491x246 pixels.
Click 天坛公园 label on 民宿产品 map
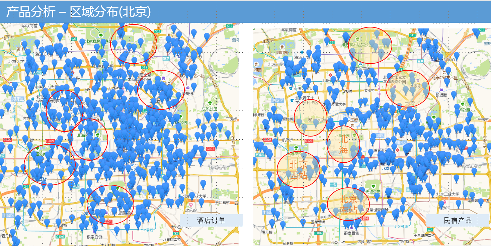click(x=372, y=192)
